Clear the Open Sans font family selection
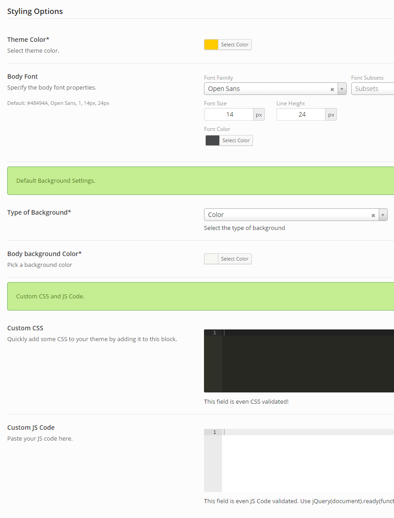Screen dimensions: 394x518 click(332, 89)
